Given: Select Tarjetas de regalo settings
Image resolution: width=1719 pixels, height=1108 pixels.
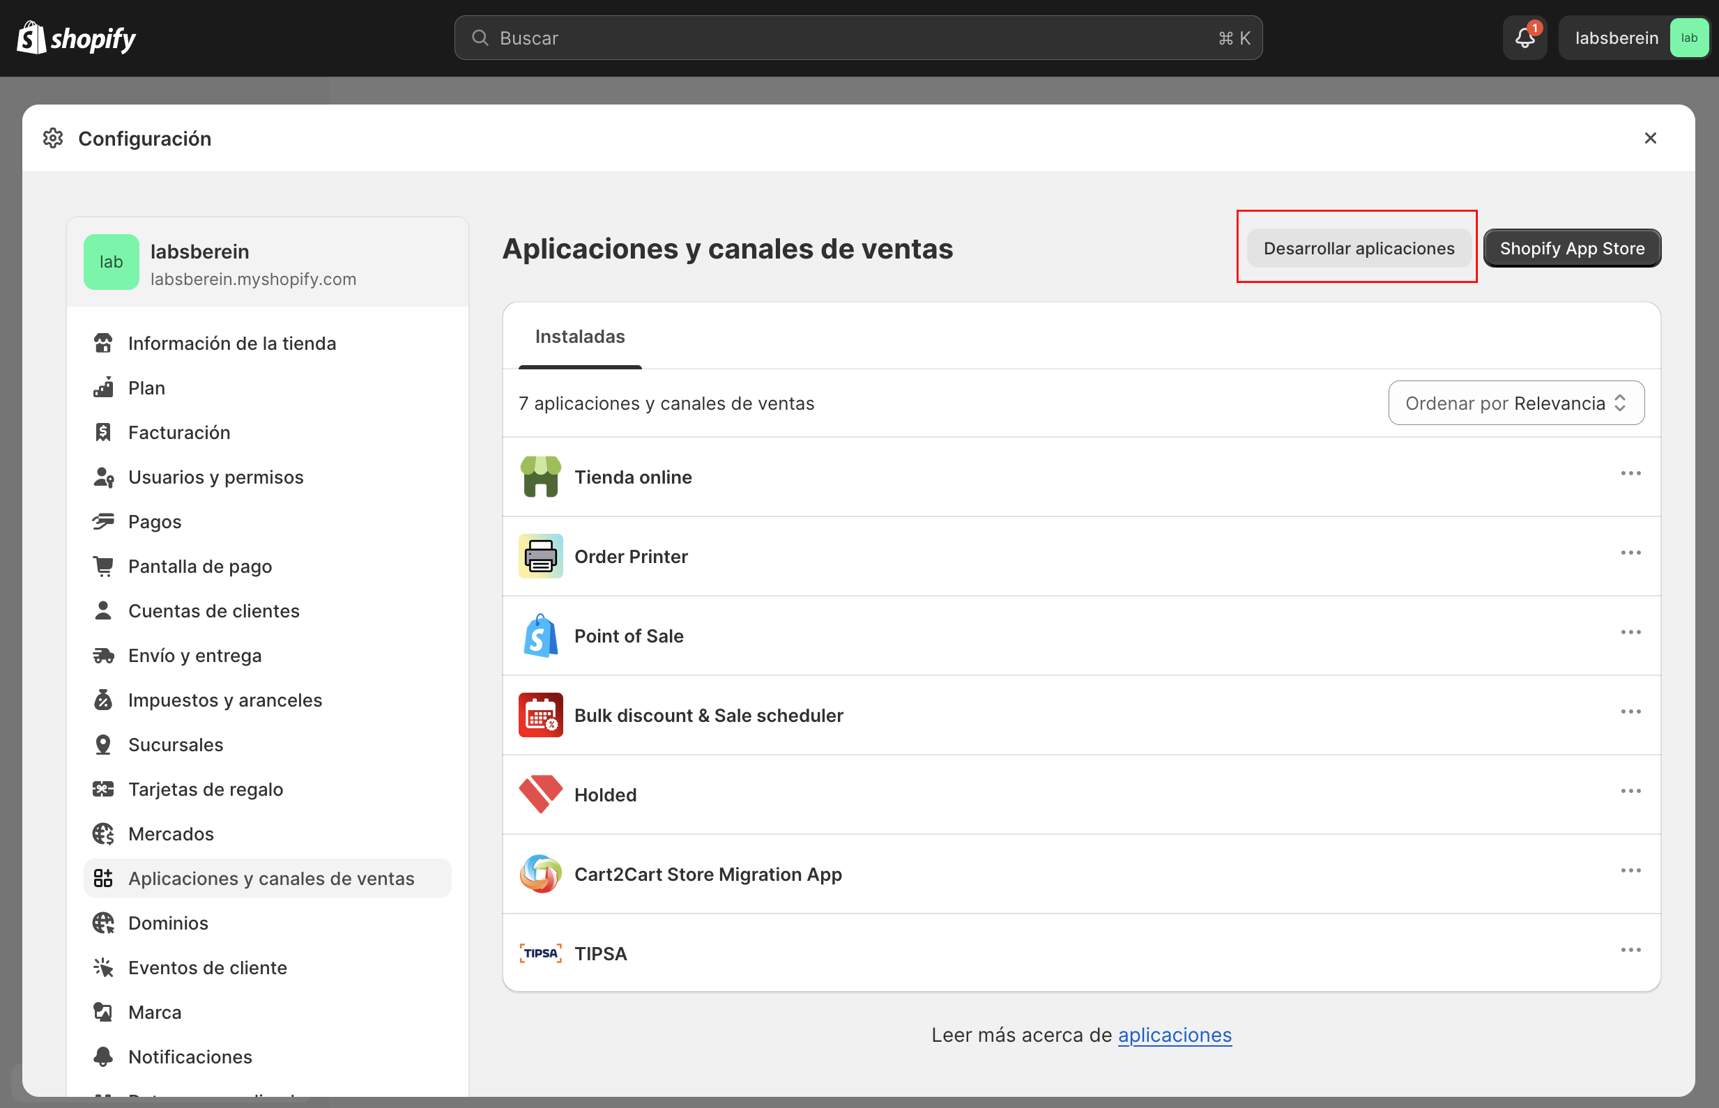Looking at the screenshot, I should pos(205,790).
